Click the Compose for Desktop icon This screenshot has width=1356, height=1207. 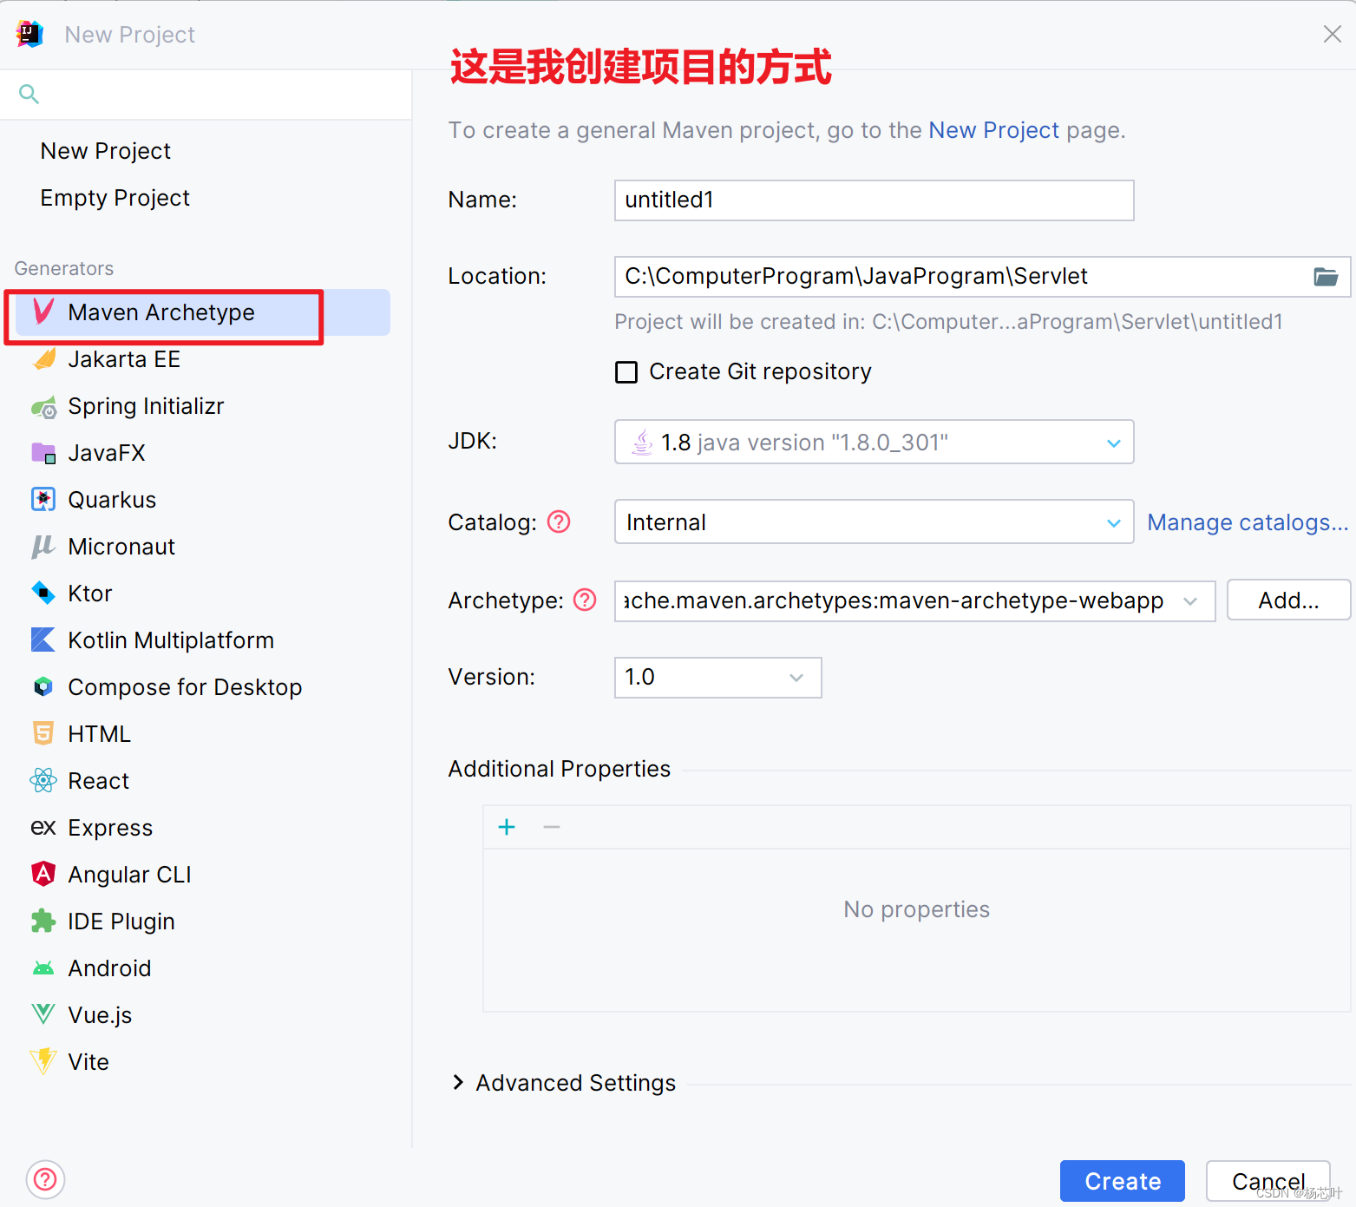pos(43,687)
